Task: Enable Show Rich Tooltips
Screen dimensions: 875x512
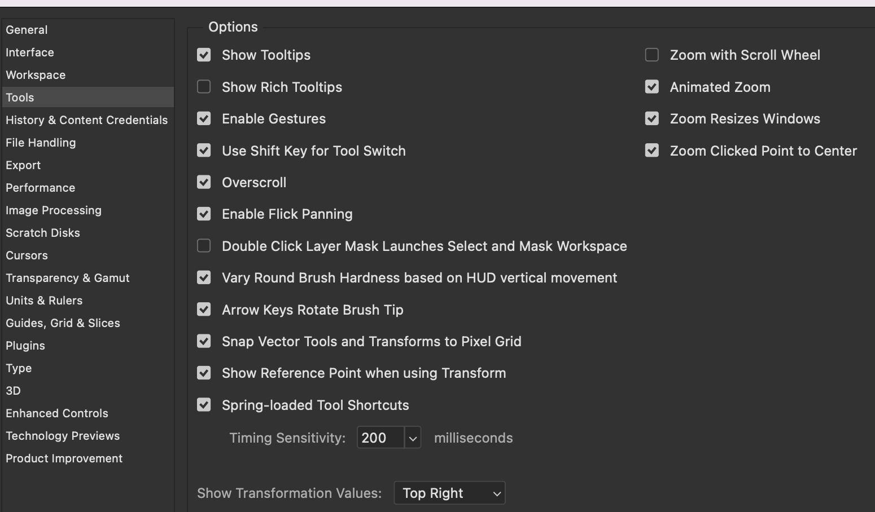Action: 204,87
